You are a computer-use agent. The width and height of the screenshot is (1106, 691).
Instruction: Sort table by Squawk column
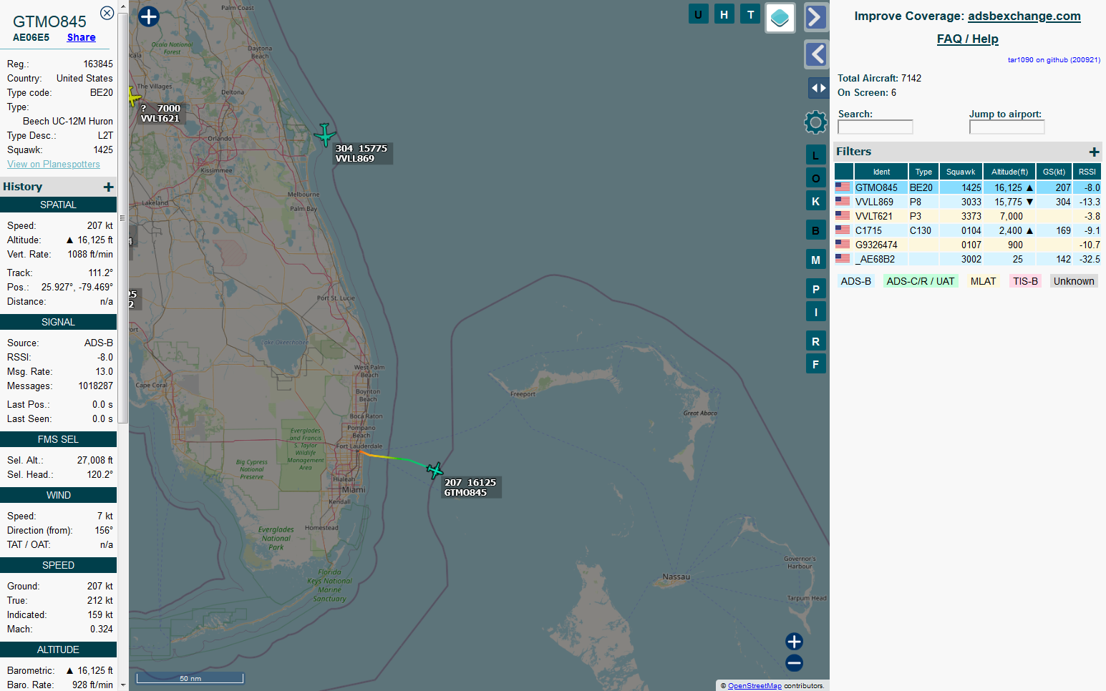961,172
